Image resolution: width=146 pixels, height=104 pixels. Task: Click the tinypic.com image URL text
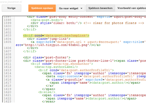[56, 45]
